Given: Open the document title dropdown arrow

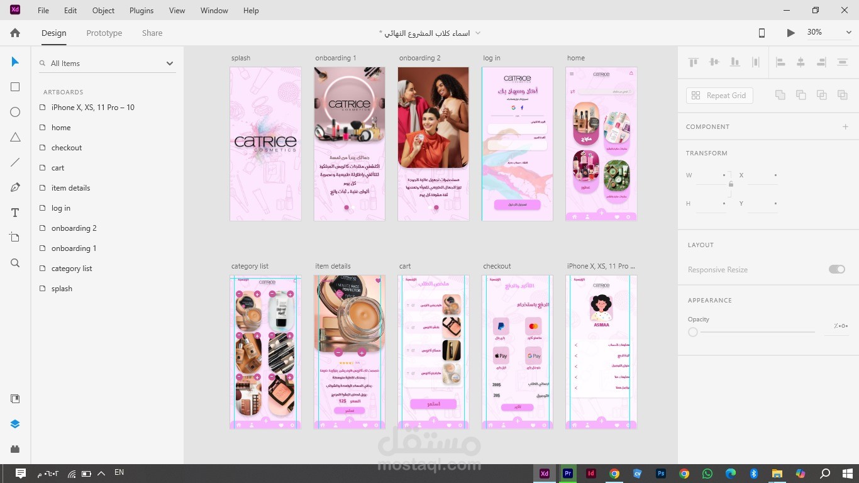Looking at the screenshot, I should click(478, 33).
